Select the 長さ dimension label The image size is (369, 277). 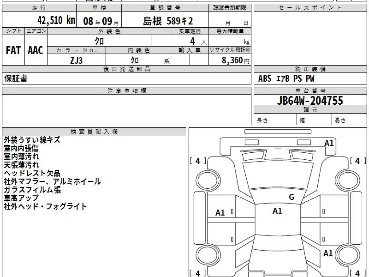(262, 120)
